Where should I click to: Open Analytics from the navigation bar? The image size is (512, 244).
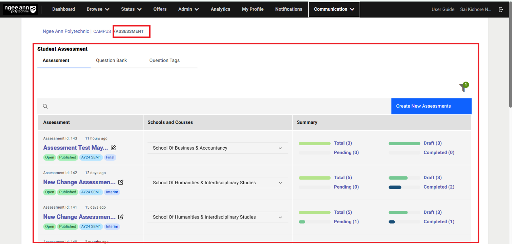pos(220,9)
